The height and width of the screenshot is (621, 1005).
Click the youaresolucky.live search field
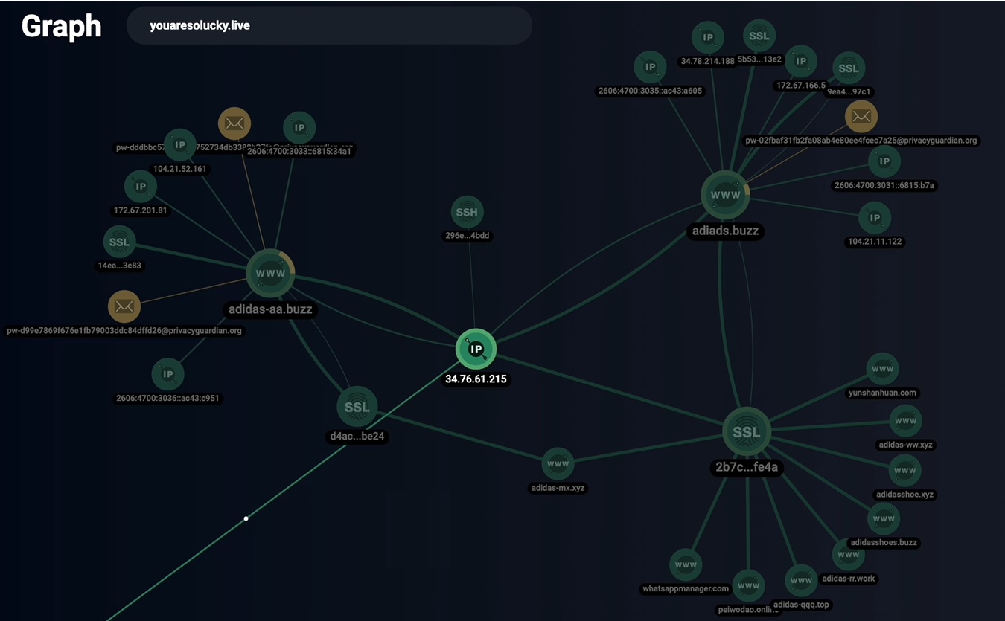click(329, 26)
